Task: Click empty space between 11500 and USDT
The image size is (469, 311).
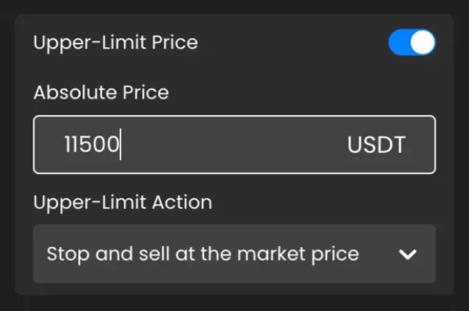Action: [x=233, y=145]
